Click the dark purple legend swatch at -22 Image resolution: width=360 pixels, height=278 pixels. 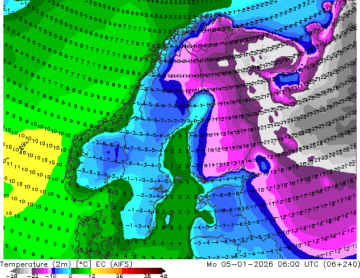point(34,271)
